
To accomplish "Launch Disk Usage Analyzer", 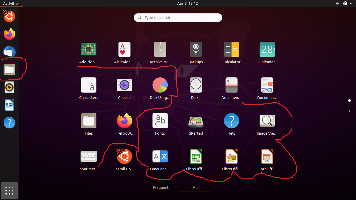I will (x=160, y=85).
